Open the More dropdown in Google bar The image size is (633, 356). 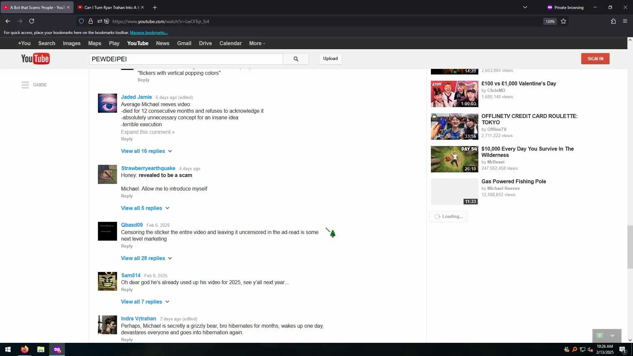pyautogui.click(x=257, y=43)
